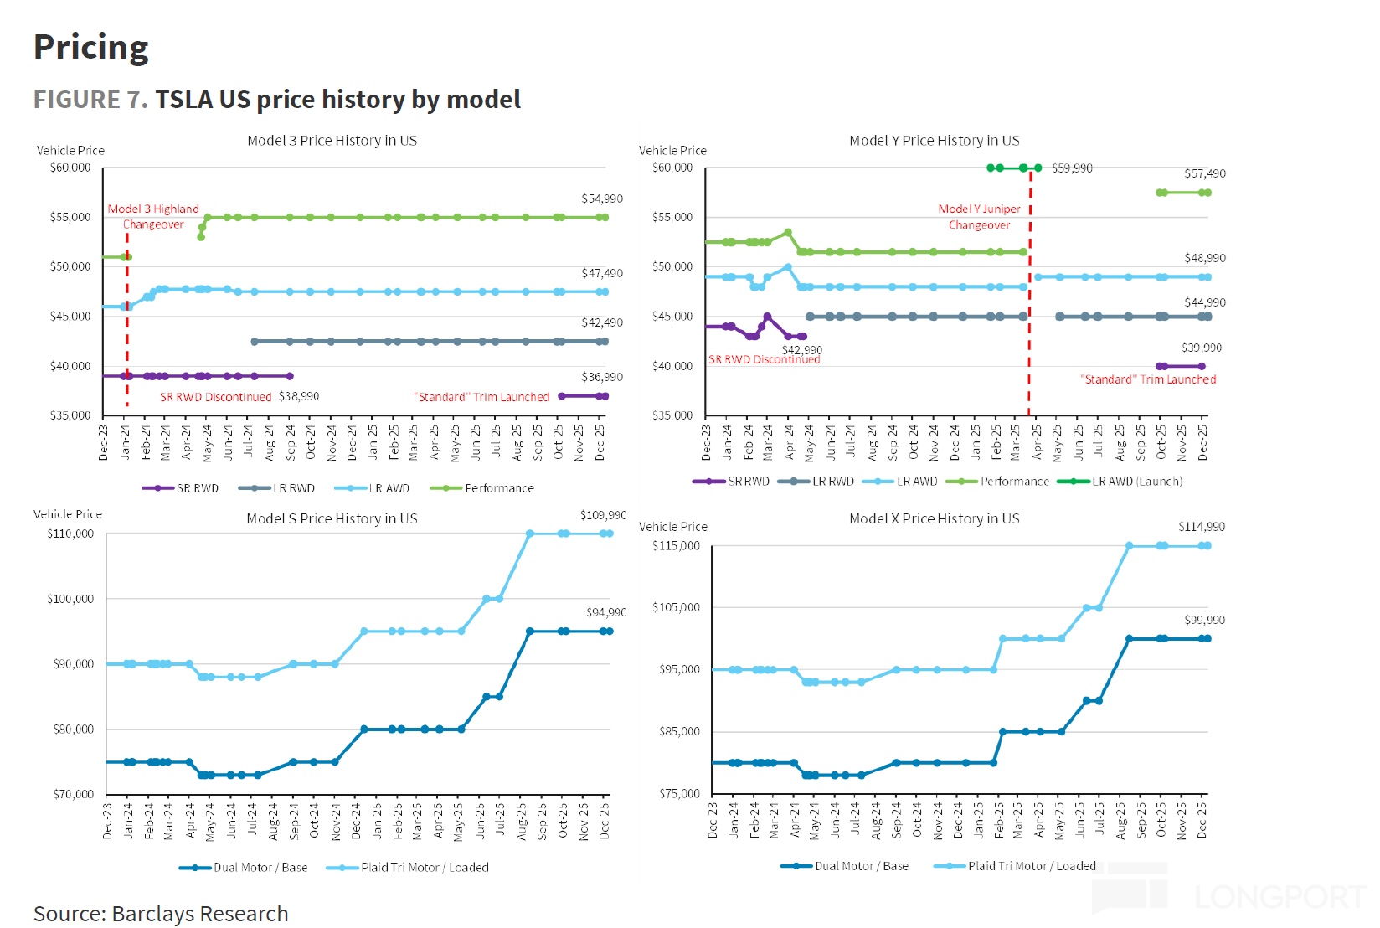Click "Model 3 Highland Changeover" annotation

coord(153,216)
